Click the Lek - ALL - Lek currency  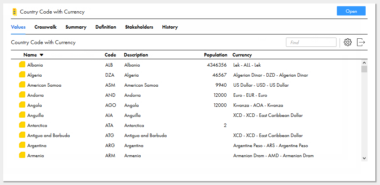pyautogui.click(x=247, y=65)
